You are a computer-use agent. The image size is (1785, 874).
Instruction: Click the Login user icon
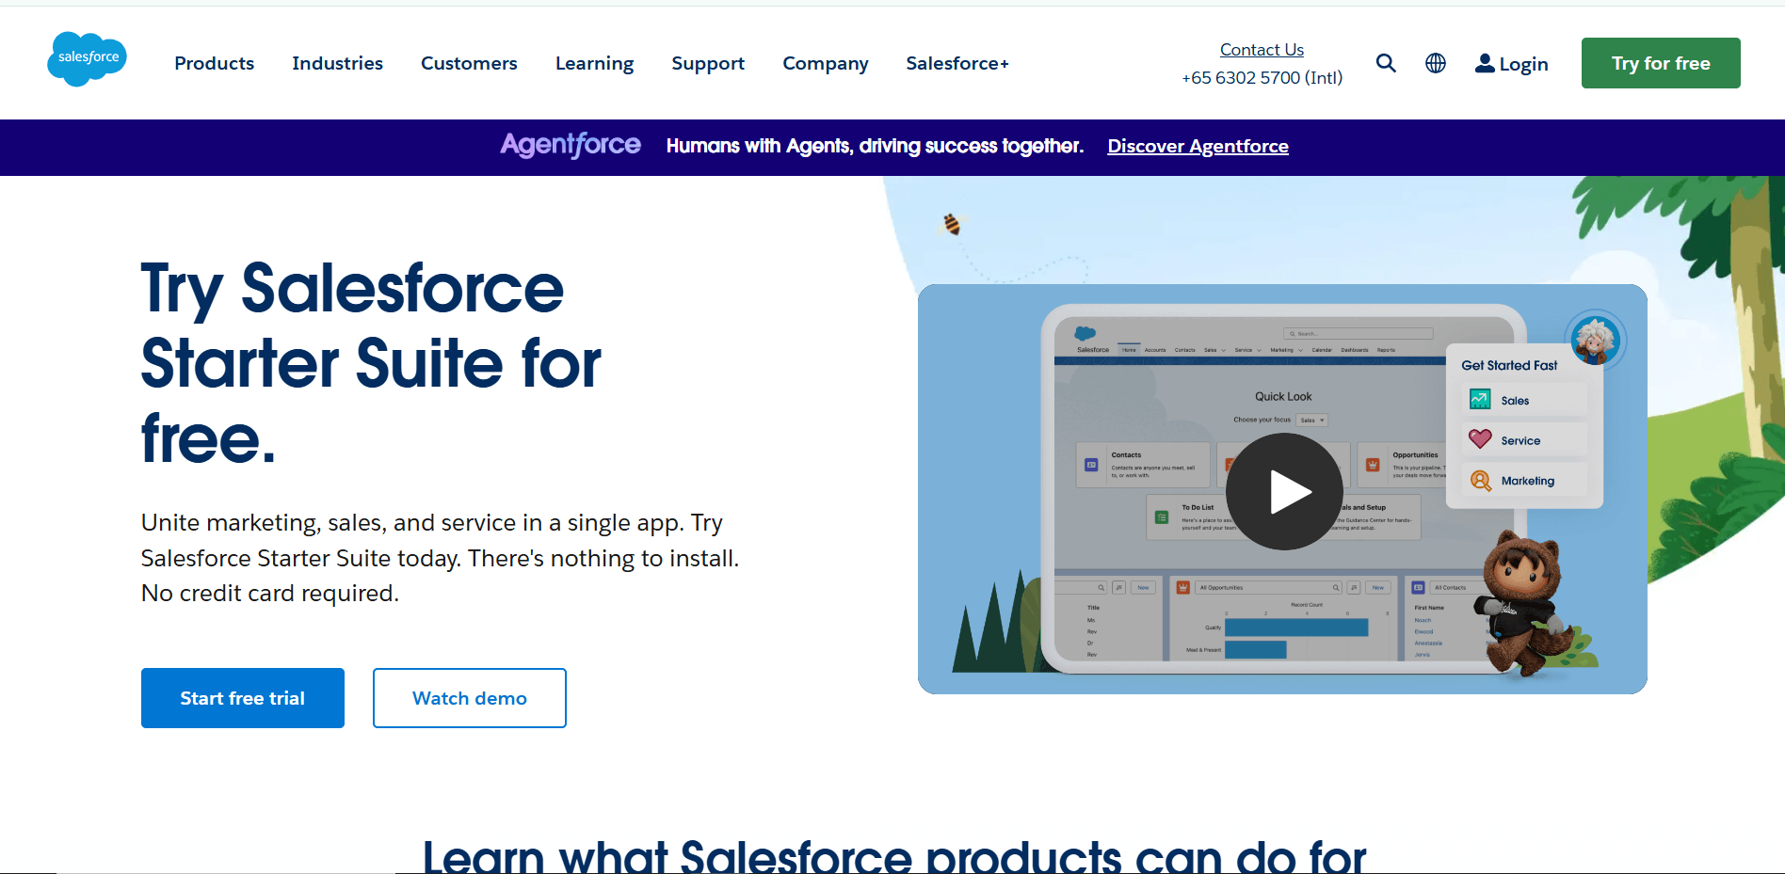click(x=1485, y=63)
